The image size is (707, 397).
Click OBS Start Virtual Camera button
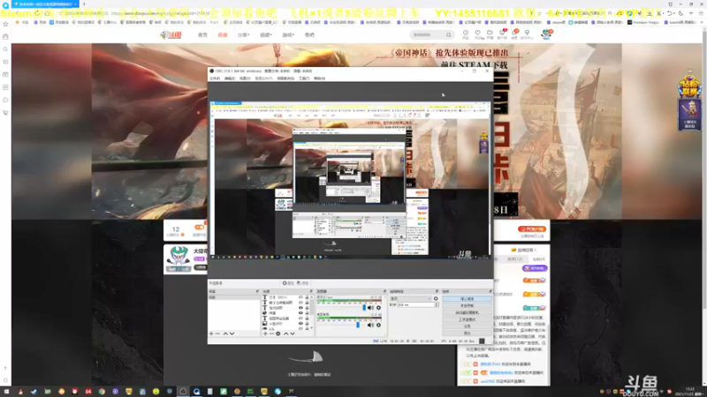pos(467,312)
